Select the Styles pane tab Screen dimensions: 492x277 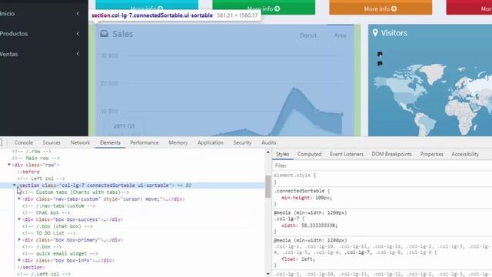(x=282, y=154)
